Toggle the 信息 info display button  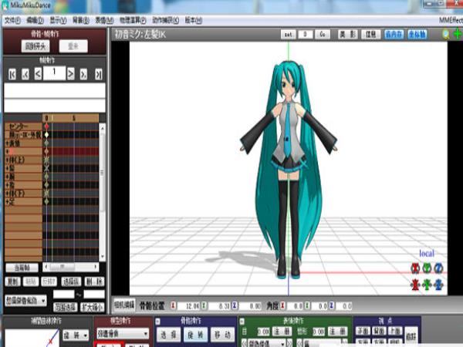coord(371,35)
